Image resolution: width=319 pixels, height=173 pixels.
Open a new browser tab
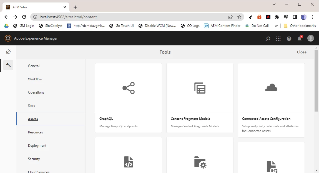click(x=75, y=7)
